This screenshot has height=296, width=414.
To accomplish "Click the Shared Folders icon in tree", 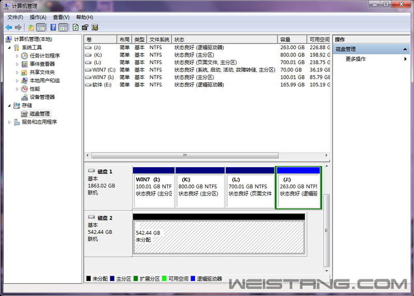I will (24, 72).
